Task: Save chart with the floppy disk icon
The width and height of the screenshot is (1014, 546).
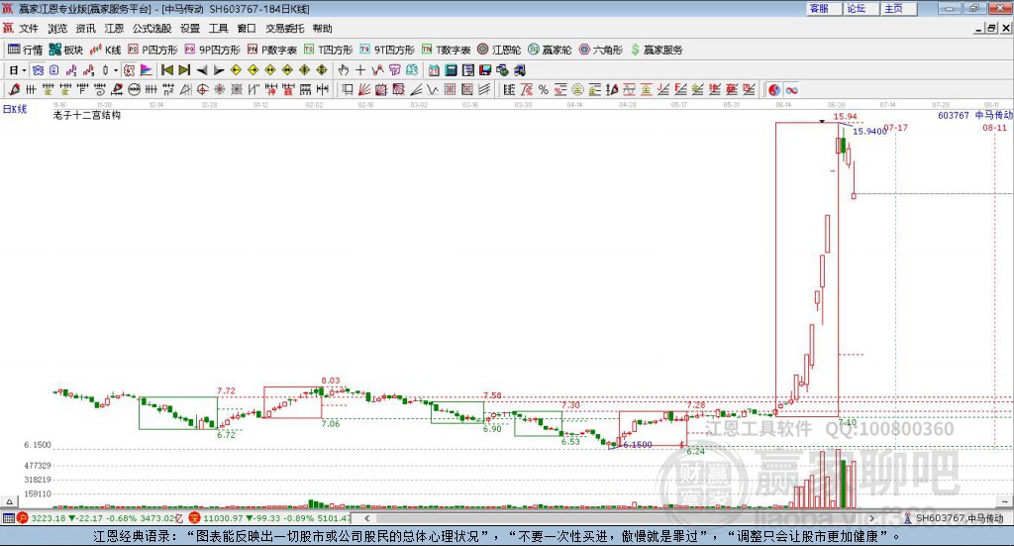Action: (485, 70)
